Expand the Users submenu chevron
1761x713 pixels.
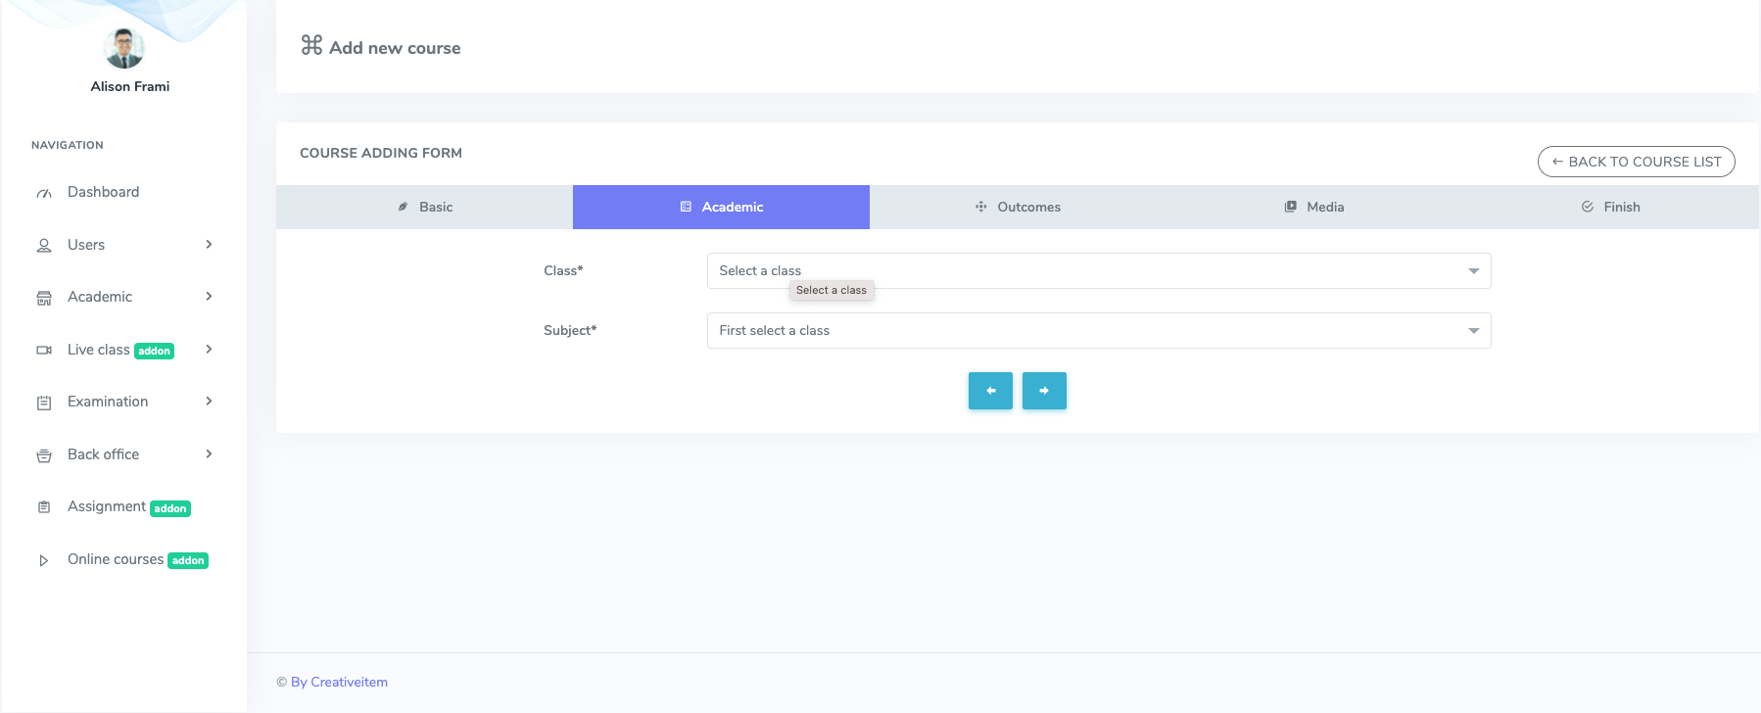pos(209,245)
